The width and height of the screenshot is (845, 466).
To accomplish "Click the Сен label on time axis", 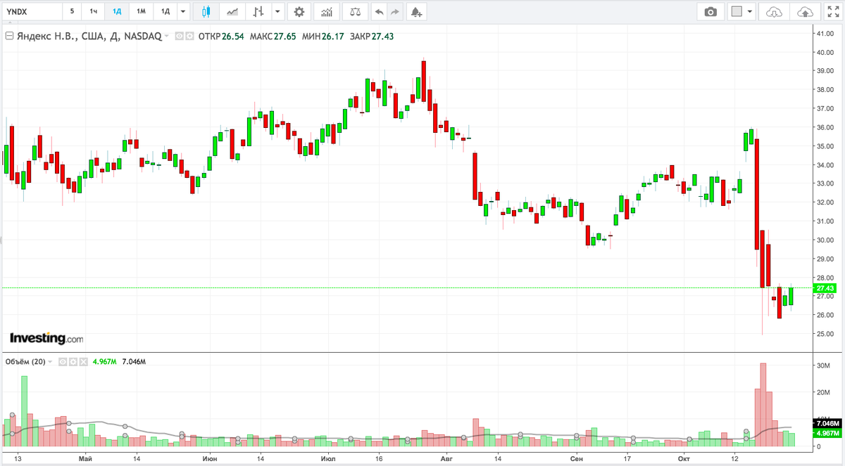I will tap(576, 458).
